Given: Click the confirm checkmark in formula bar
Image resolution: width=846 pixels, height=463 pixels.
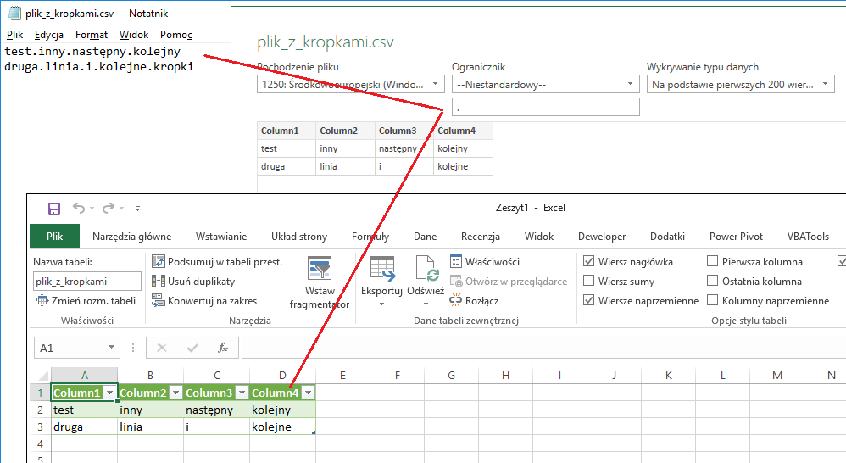Looking at the screenshot, I should (192, 348).
